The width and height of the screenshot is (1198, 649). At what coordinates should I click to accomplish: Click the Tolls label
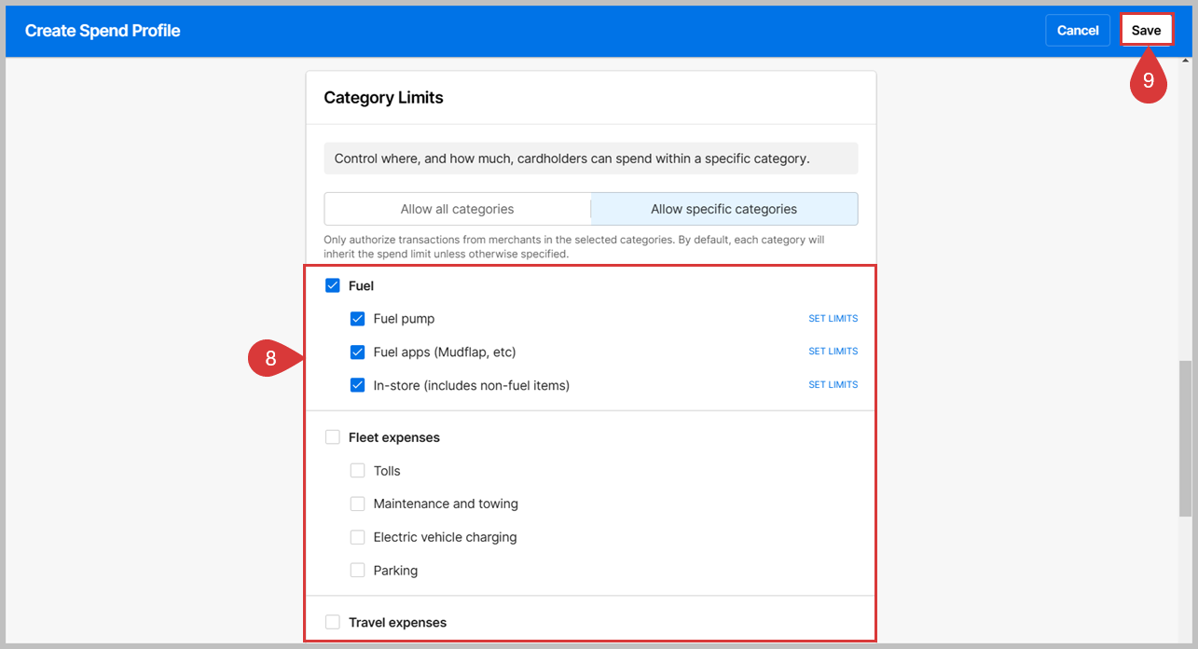(x=387, y=471)
